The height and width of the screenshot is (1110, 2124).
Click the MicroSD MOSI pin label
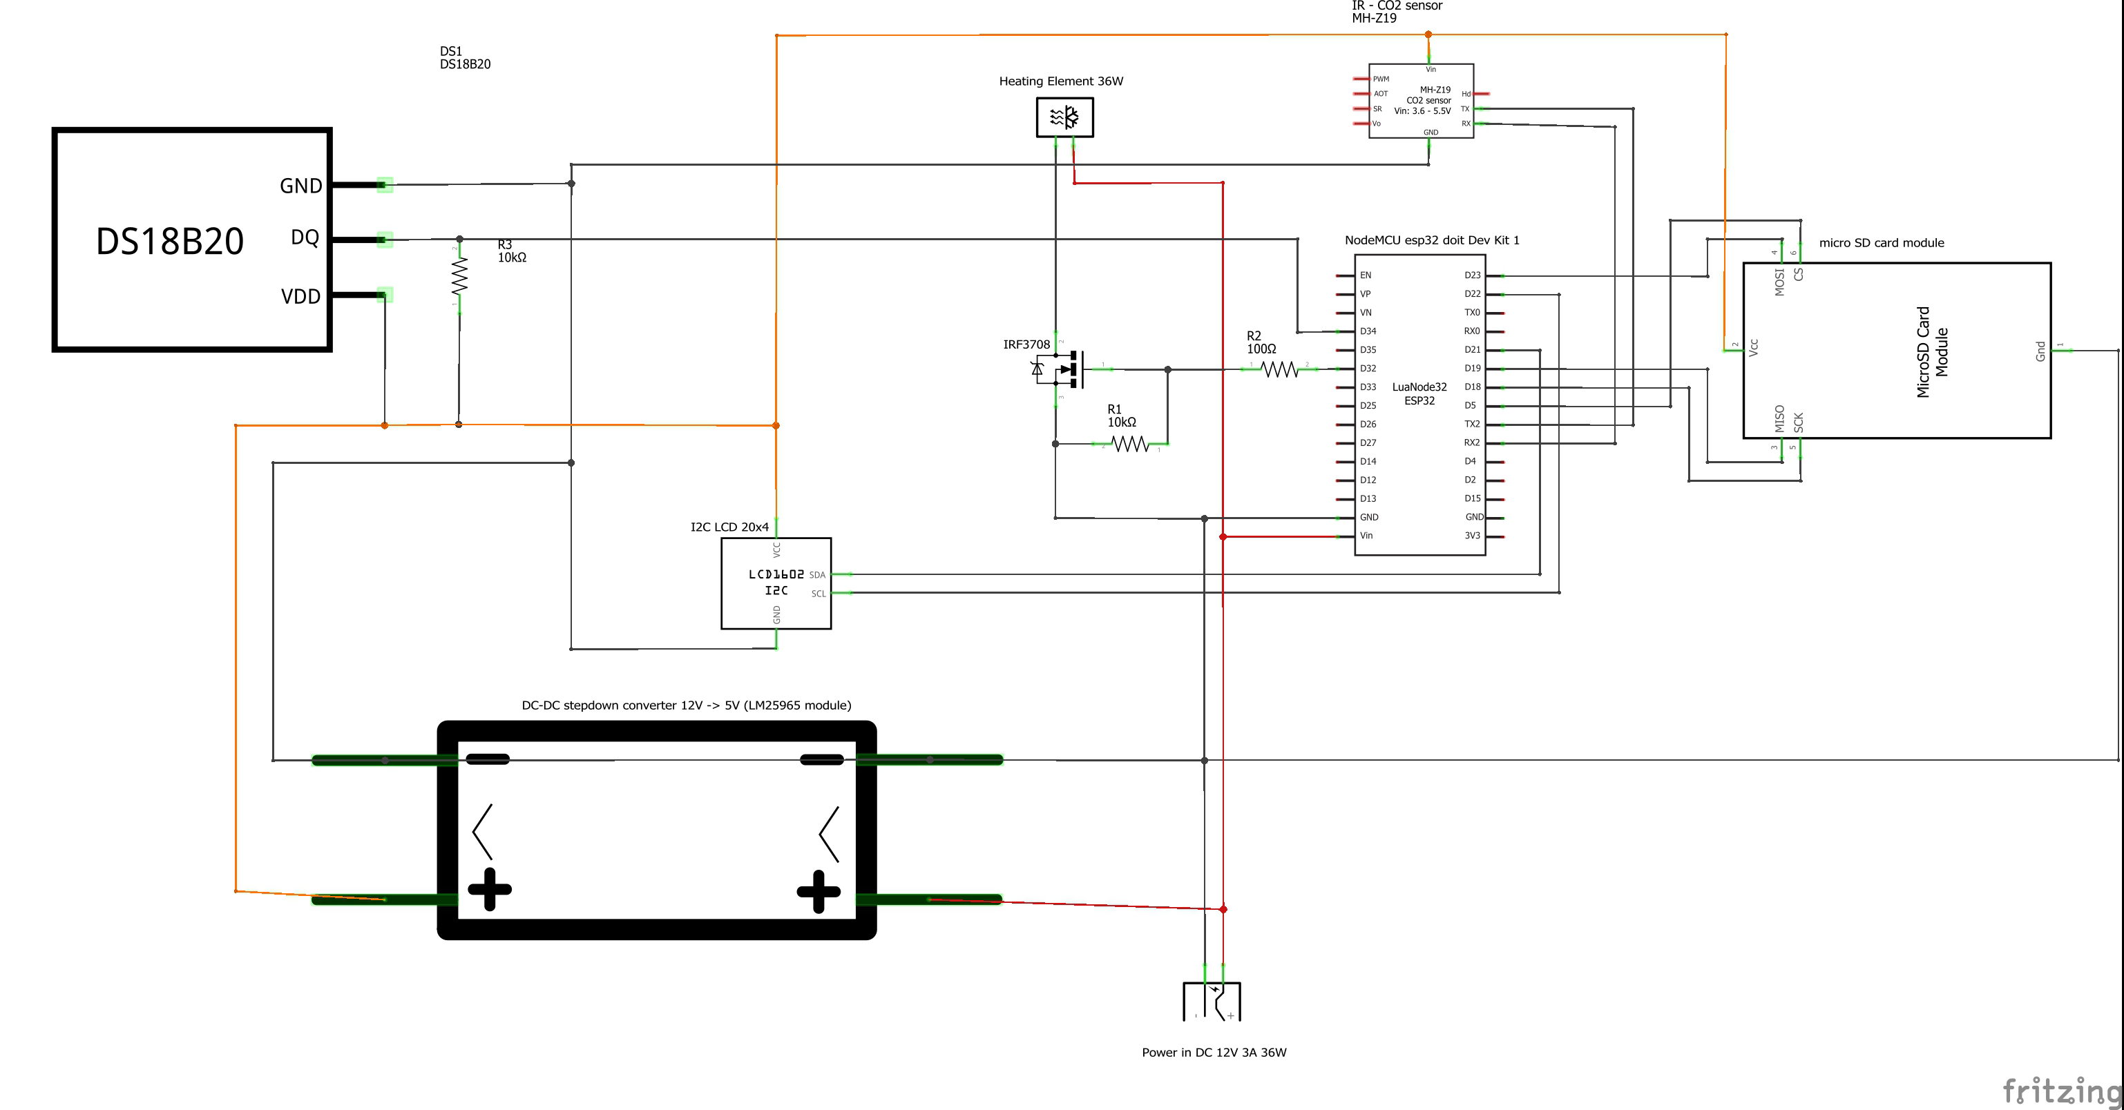(x=1779, y=282)
